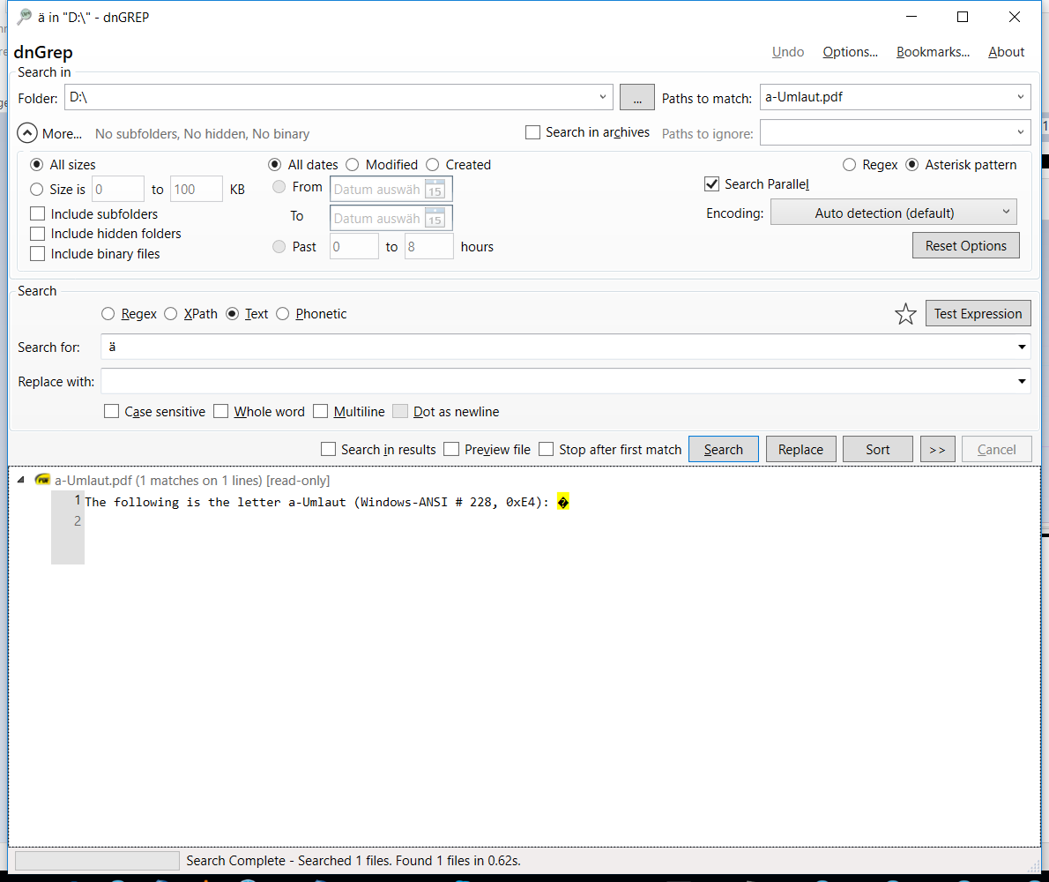Click the >> button next to Sort
Screen dimensions: 1049x882
pyautogui.click(x=937, y=449)
